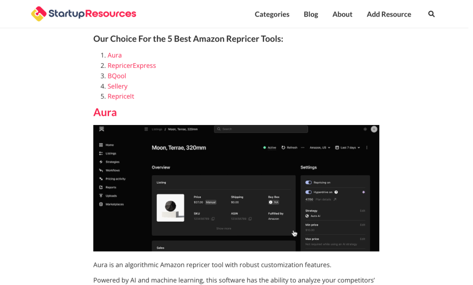Click Edit next to Min price
The width and height of the screenshot is (473, 285).
coord(363,225)
